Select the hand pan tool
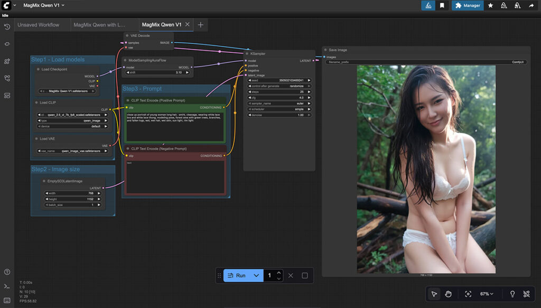 tap(449, 294)
